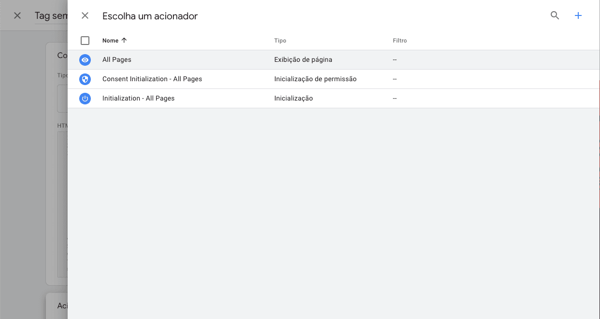600x319 pixels.
Task: Close the background tag editor
Action: click(17, 15)
